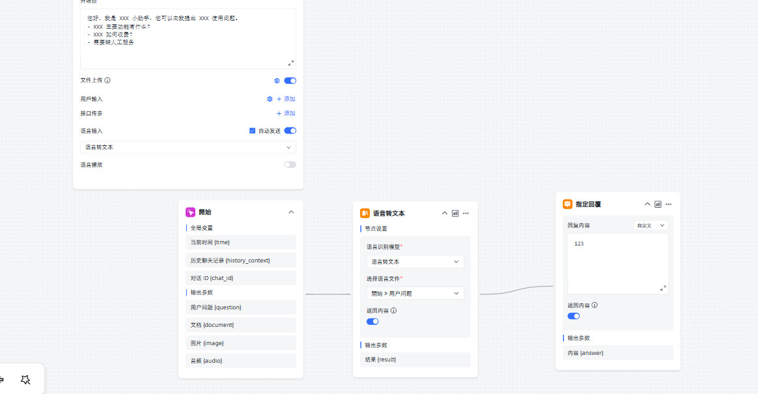
Task: Click 添加 next to 接口传参
Action: point(286,113)
